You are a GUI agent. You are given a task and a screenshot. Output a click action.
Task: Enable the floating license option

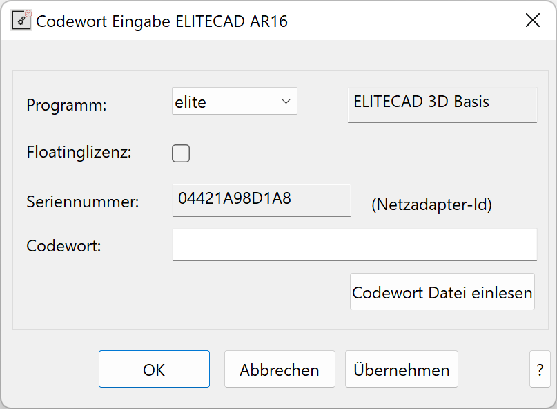point(180,153)
